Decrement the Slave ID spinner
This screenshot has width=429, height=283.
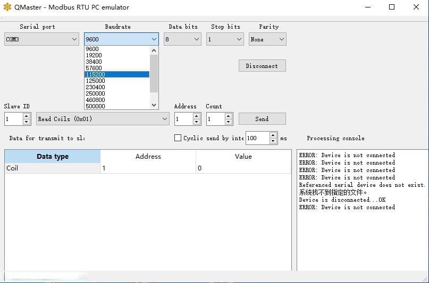tap(26, 122)
